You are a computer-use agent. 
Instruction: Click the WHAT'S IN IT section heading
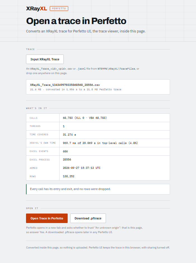(x=36, y=108)
